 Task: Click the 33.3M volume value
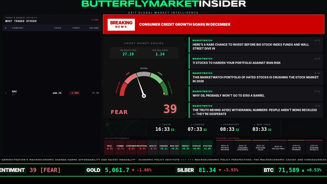[x=95, y=93]
